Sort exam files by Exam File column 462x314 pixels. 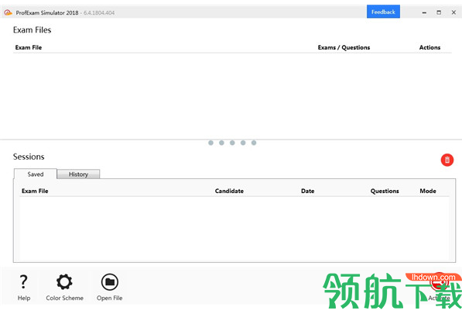click(29, 47)
